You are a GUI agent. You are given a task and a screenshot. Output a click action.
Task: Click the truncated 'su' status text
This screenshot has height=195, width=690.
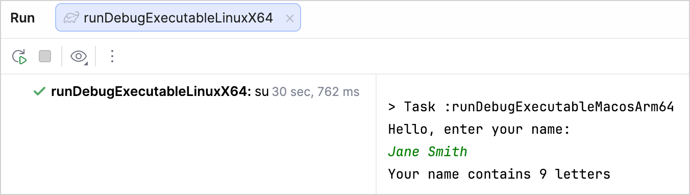point(261,92)
